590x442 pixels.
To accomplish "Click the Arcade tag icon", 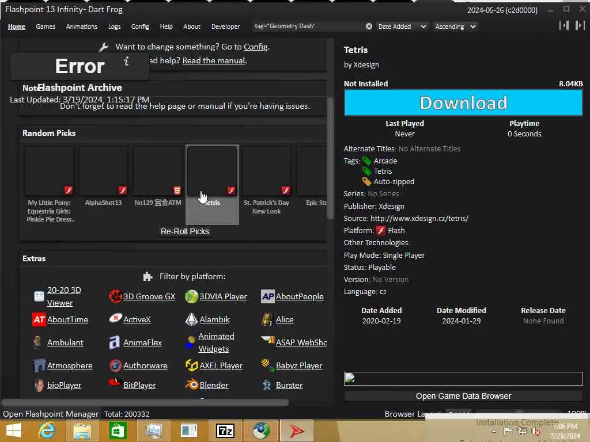I will pos(366,161).
